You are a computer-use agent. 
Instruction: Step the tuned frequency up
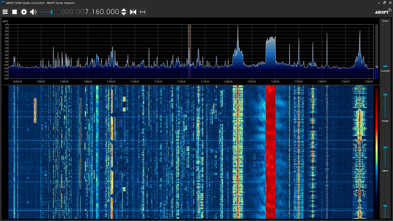[x=124, y=9]
